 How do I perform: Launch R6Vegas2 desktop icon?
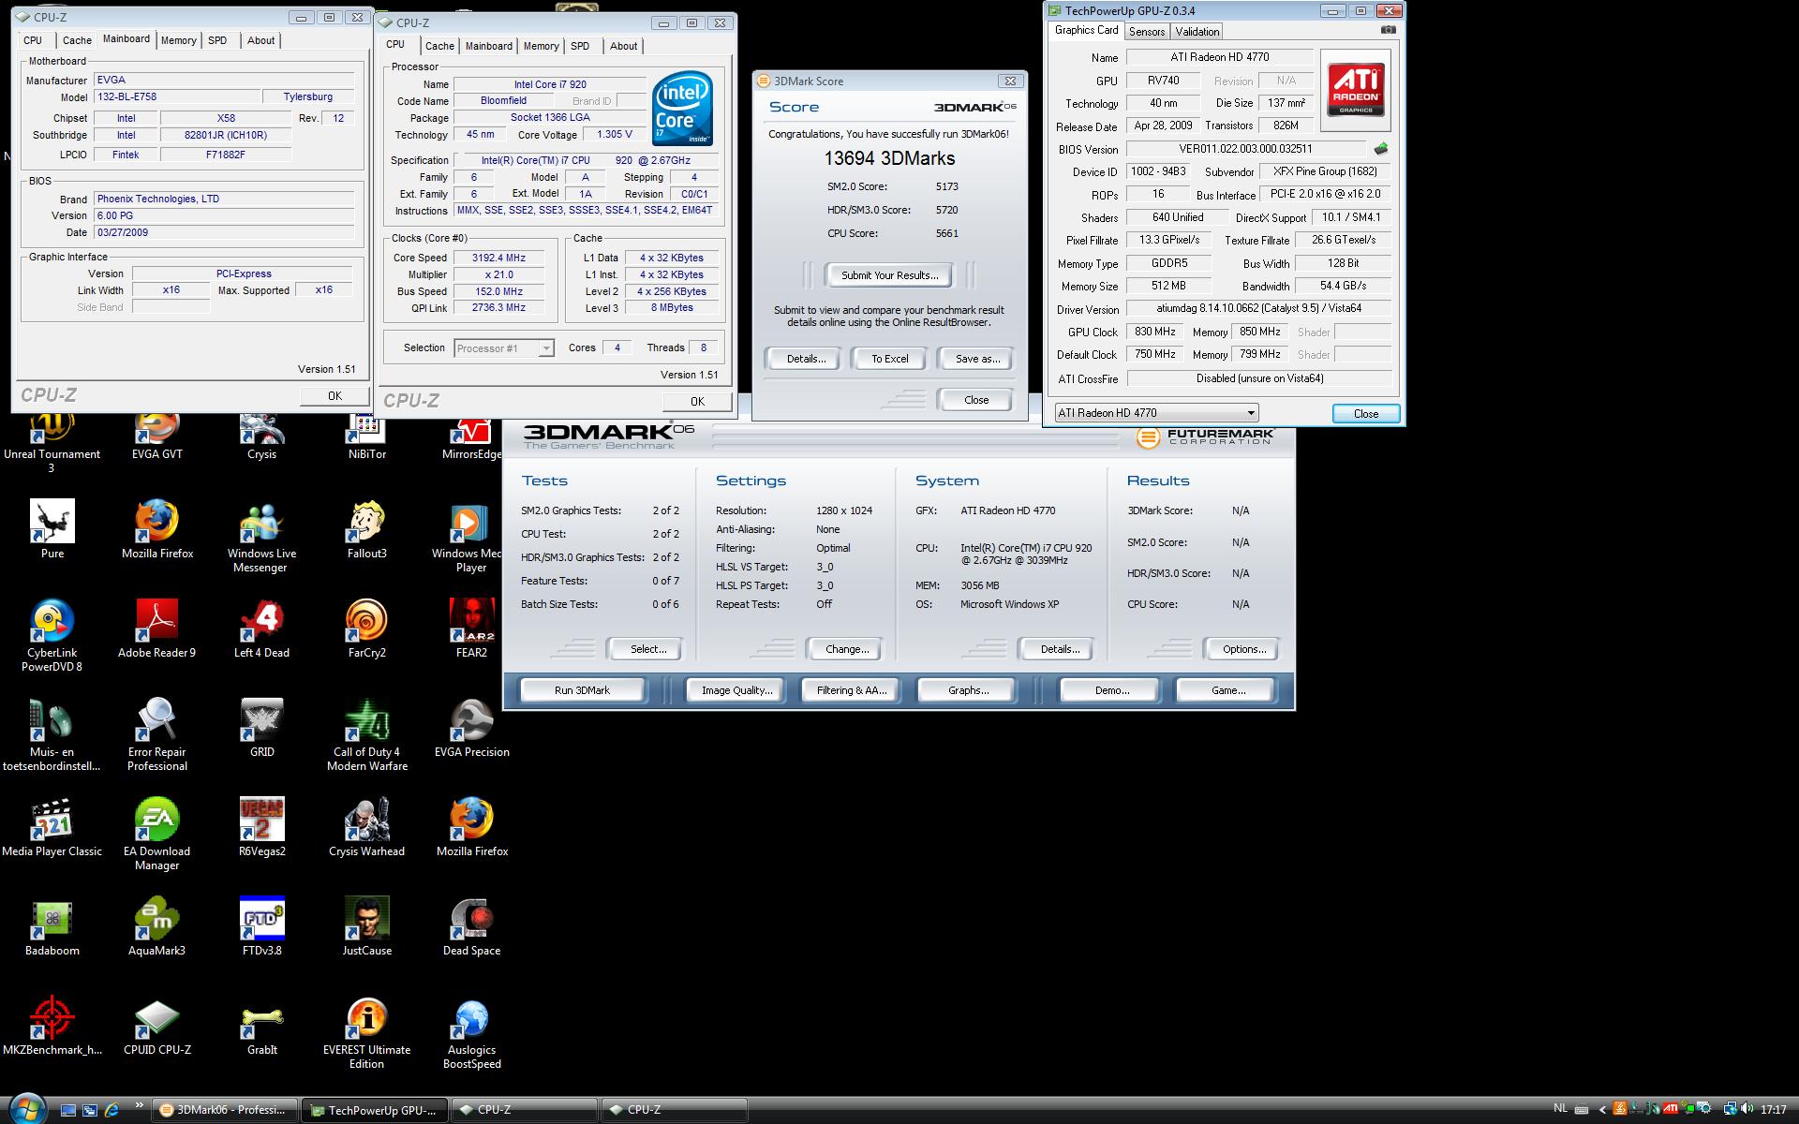(x=261, y=827)
